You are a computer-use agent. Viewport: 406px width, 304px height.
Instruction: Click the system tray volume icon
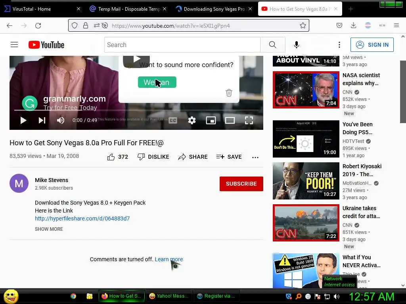(x=337, y=296)
